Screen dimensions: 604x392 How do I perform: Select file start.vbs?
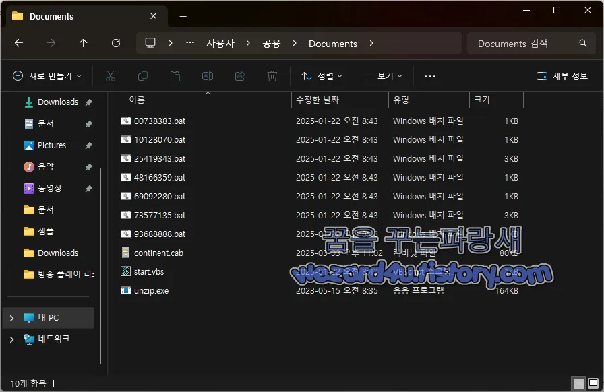point(142,272)
